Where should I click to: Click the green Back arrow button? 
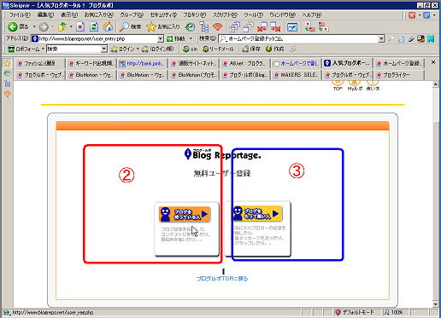[12, 26]
